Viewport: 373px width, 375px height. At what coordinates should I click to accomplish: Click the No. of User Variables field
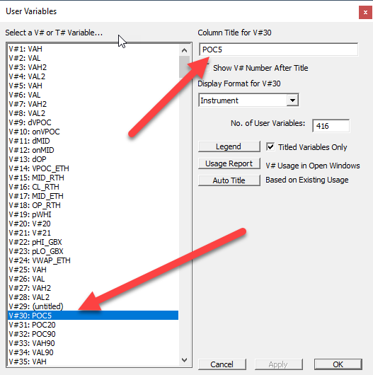tap(331, 126)
